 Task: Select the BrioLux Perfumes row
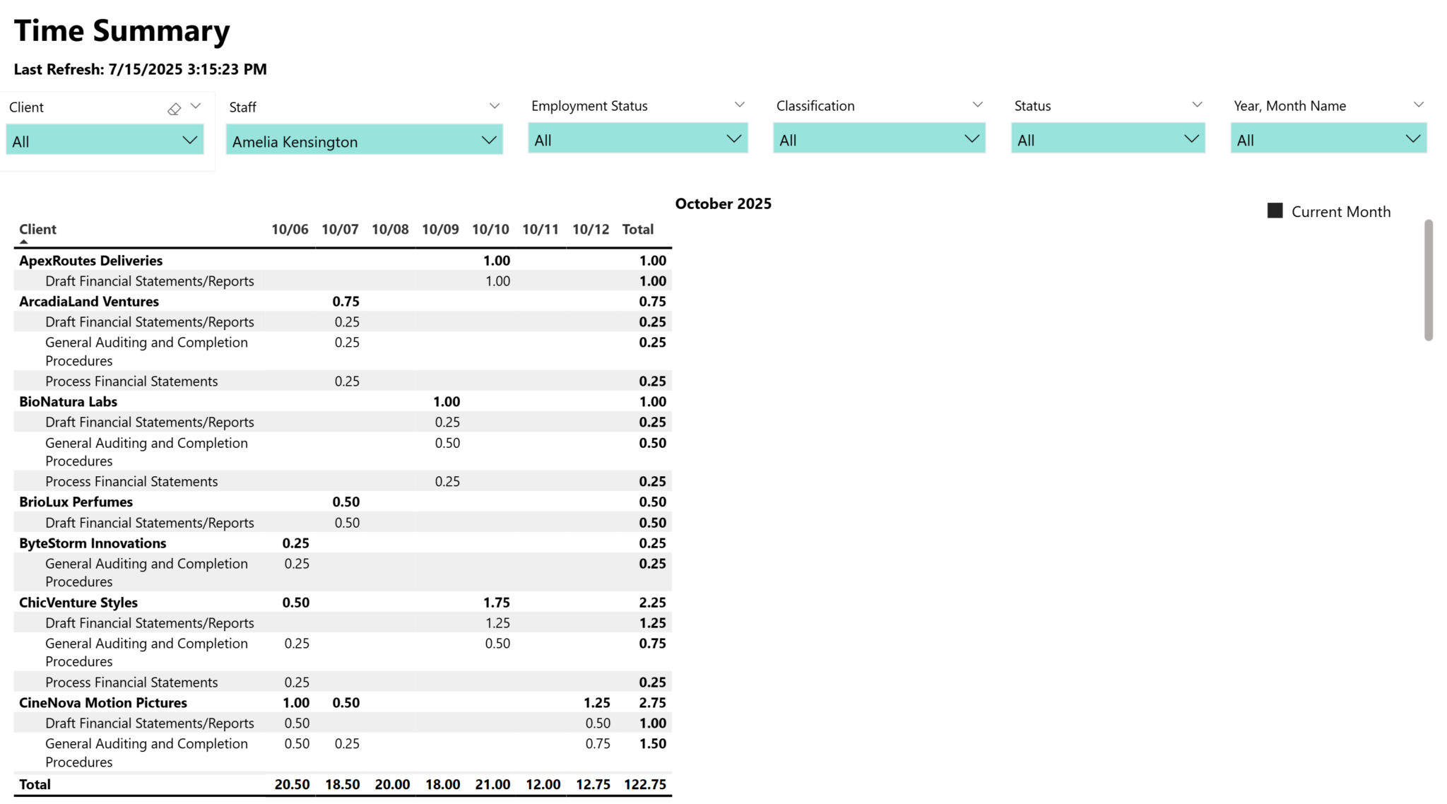pyautogui.click(x=343, y=502)
